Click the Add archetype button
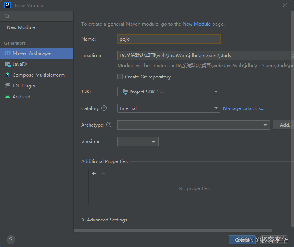The image size is (294, 247). tap(283, 125)
